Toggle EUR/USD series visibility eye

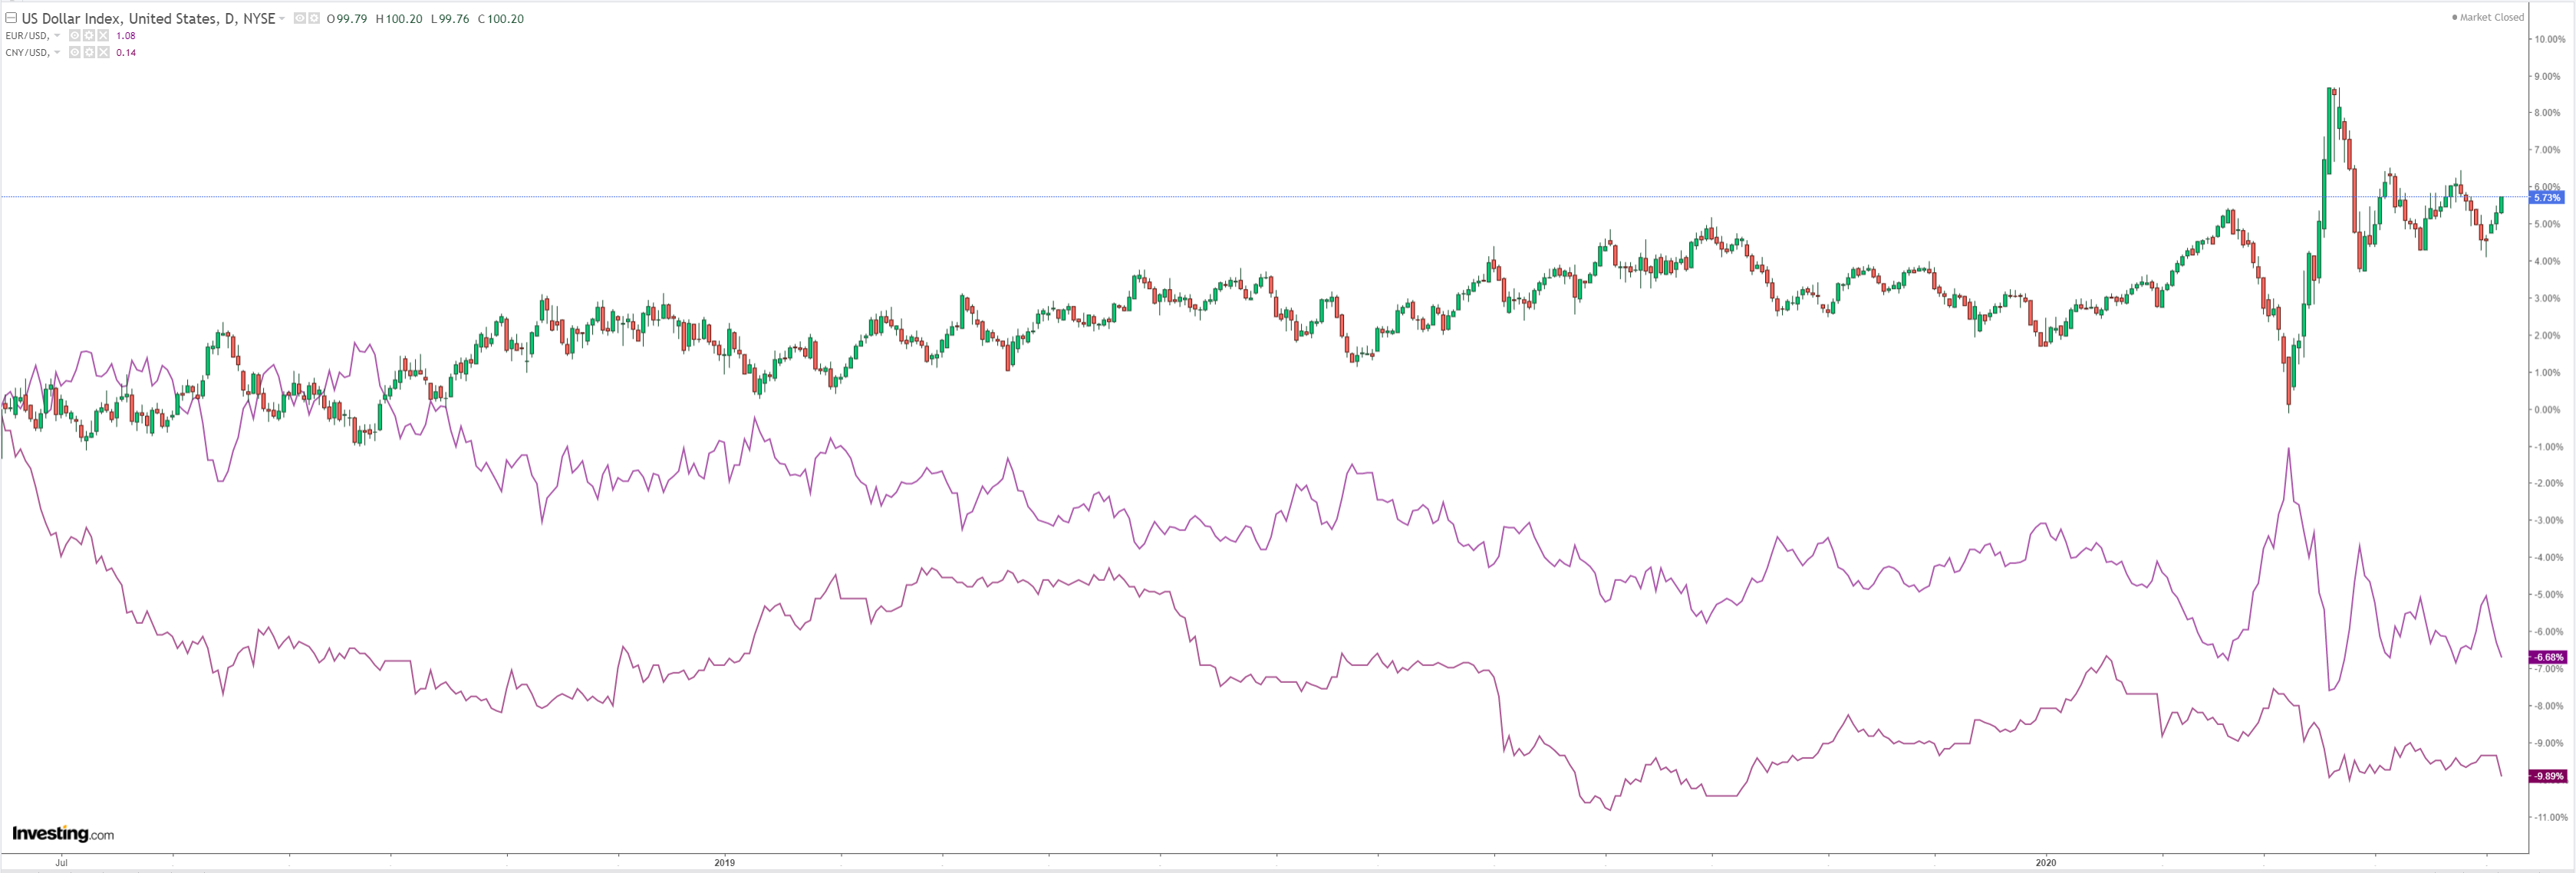pyautogui.click(x=75, y=36)
